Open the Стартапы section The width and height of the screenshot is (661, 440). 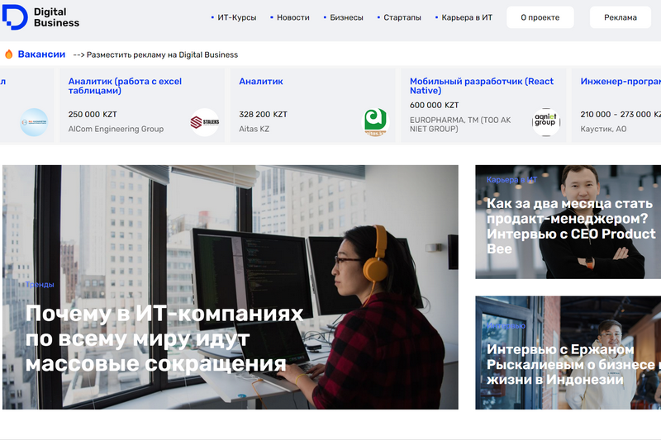coord(402,17)
